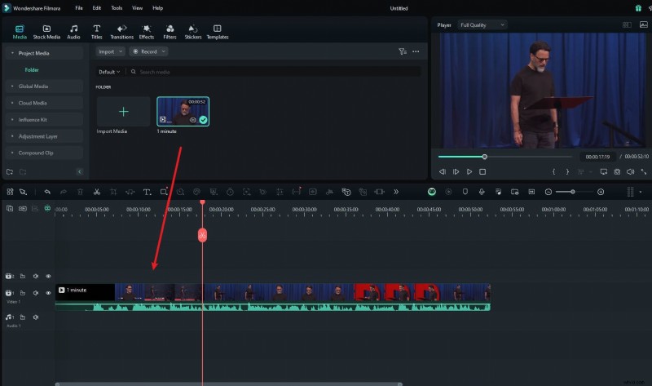652x386 pixels.
Task: Hide the Video 1 track with eye icon
Action: point(48,292)
